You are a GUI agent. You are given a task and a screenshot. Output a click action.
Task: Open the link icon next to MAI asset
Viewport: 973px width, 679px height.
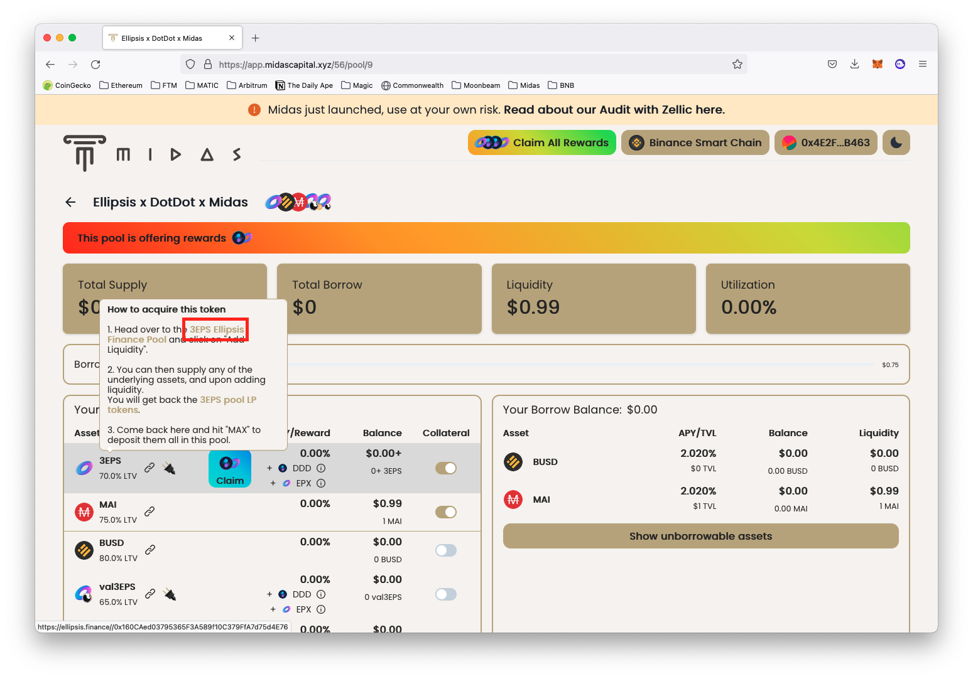click(x=149, y=512)
